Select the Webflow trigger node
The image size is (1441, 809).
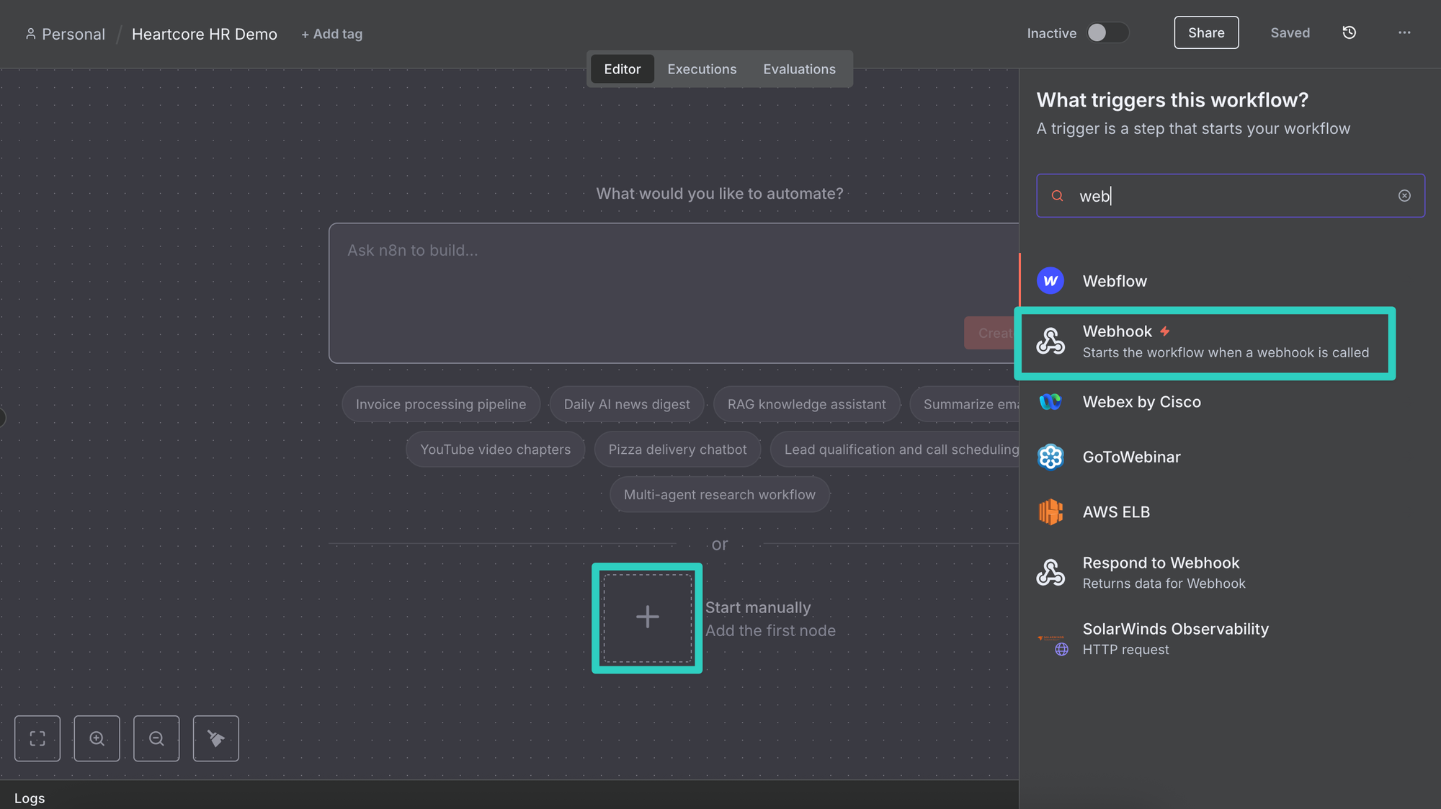[1114, 281]
